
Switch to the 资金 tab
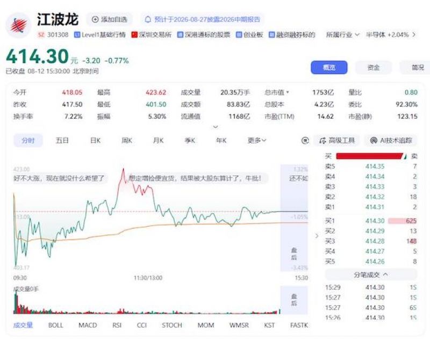coord(373,67)
